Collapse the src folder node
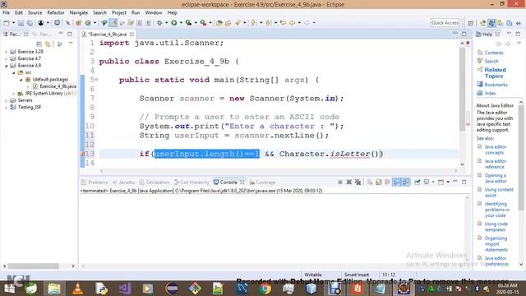 coord(14,72)
